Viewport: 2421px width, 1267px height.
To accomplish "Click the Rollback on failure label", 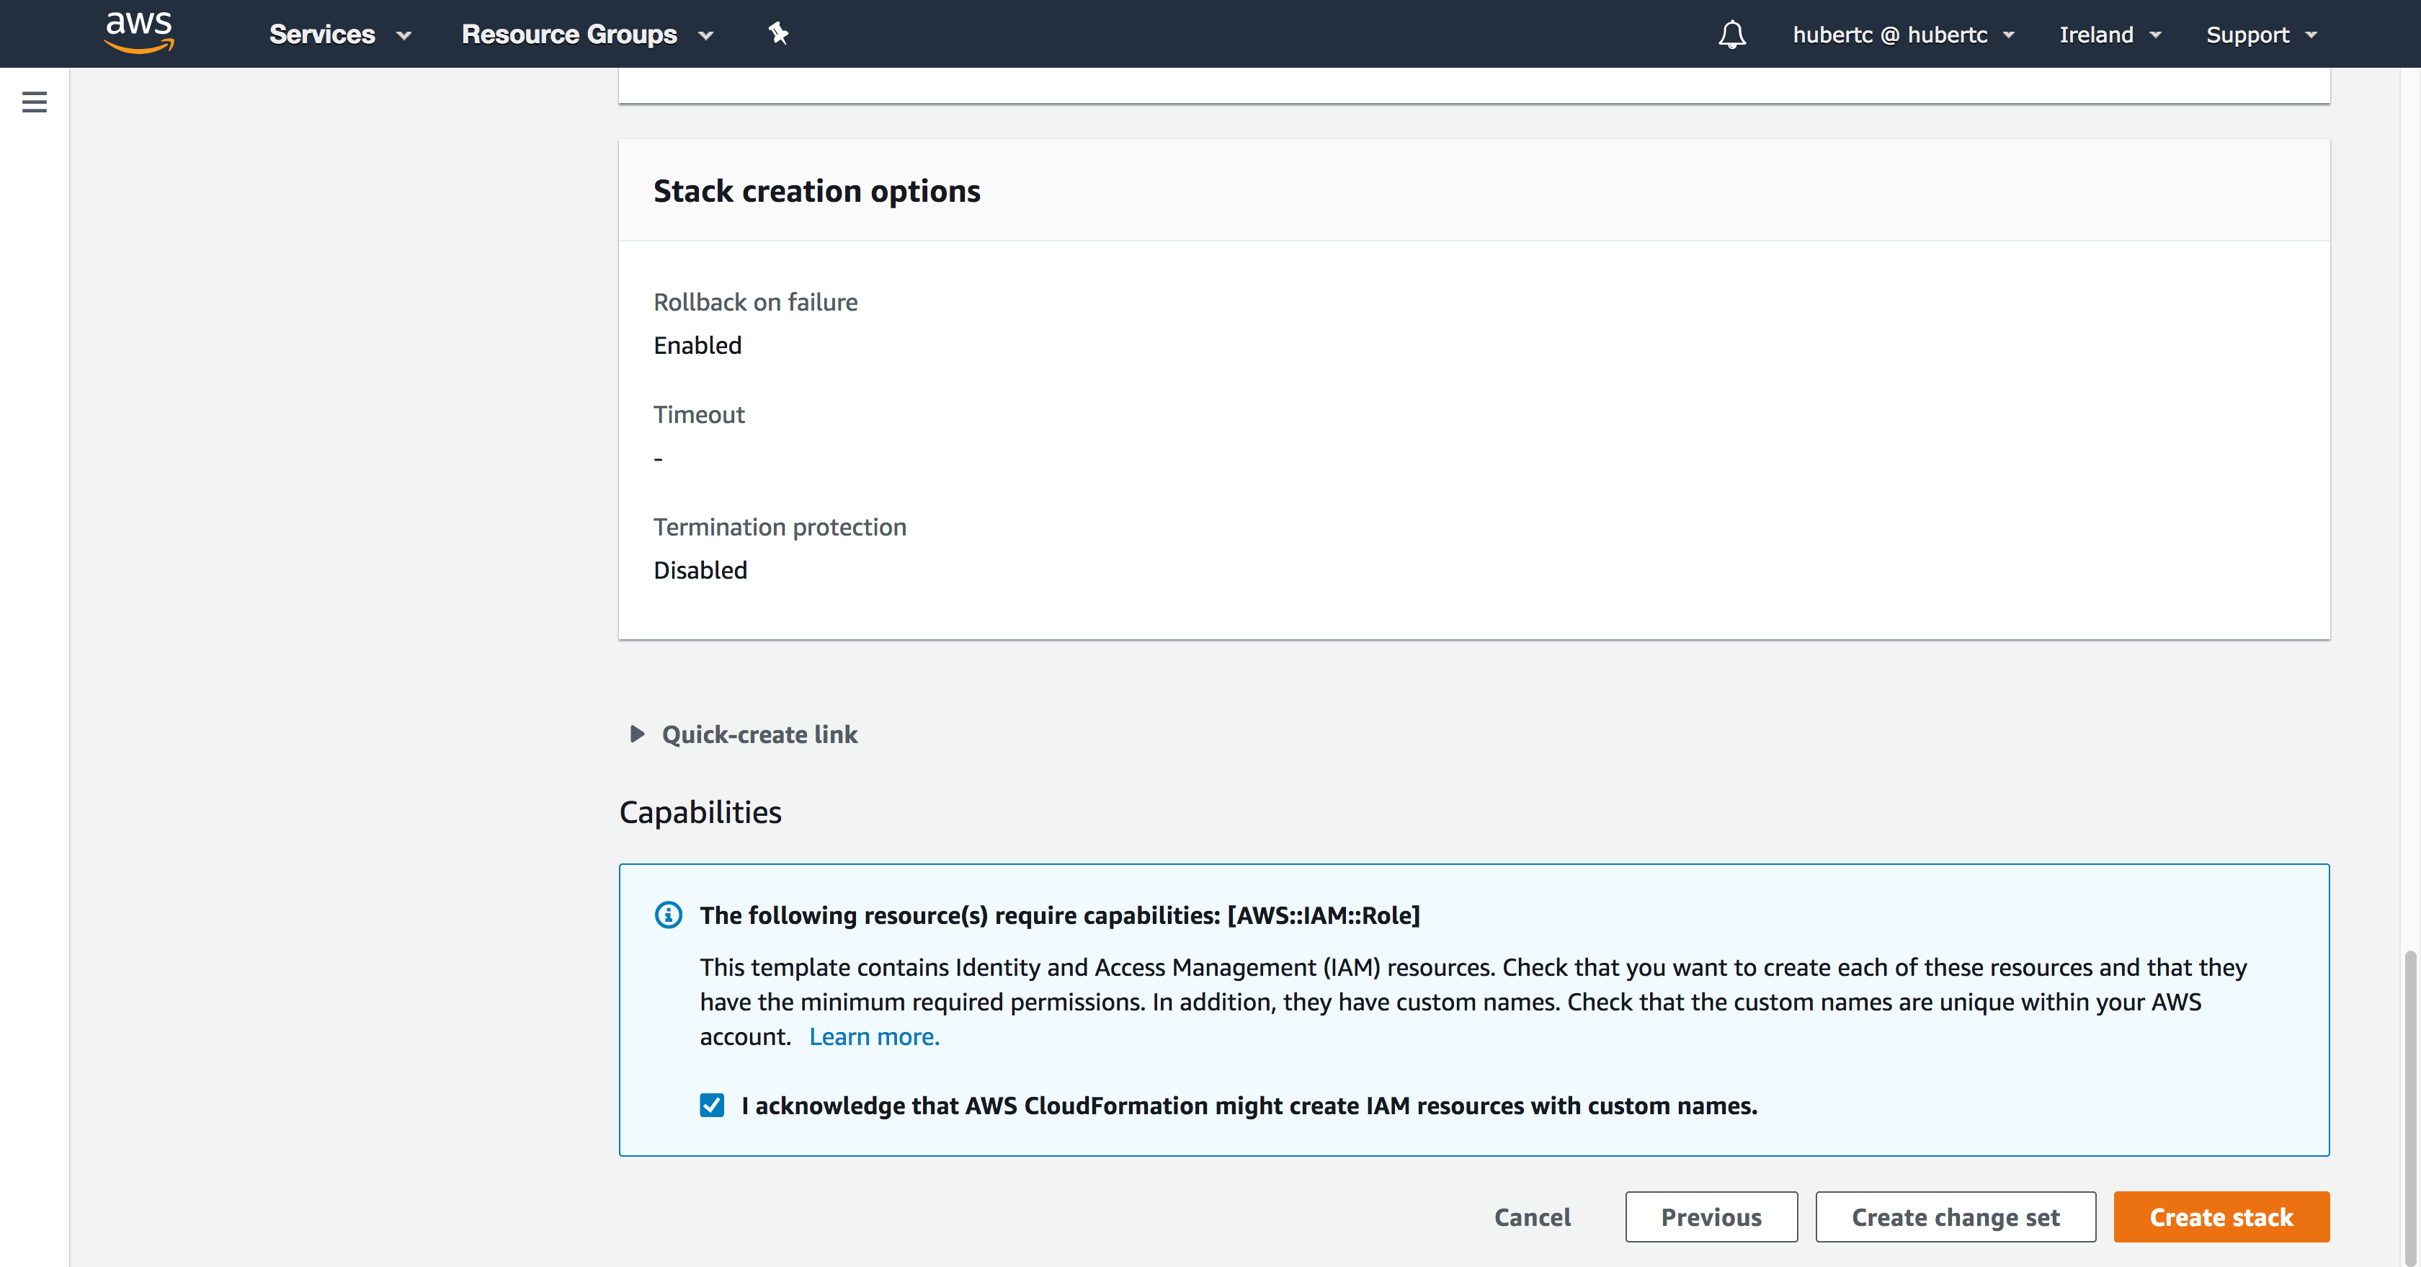I will pos(756,303).
